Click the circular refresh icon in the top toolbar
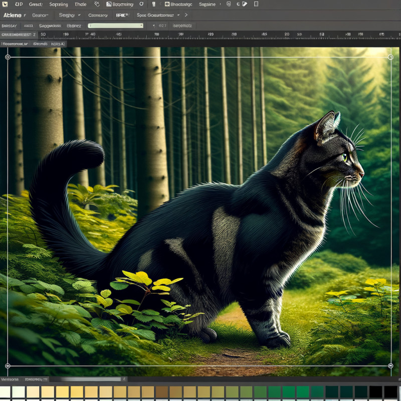401x401 pixels. [x=140, y=4]
